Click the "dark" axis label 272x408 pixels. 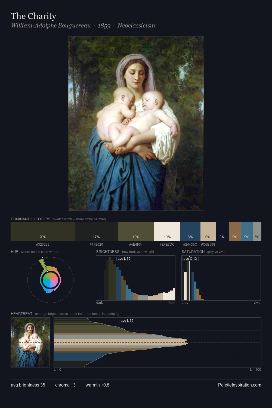coord(100,303)
